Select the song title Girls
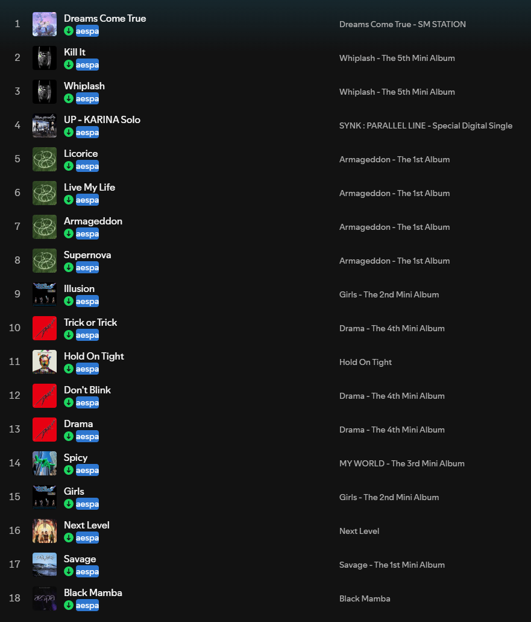 pos(74,491)
